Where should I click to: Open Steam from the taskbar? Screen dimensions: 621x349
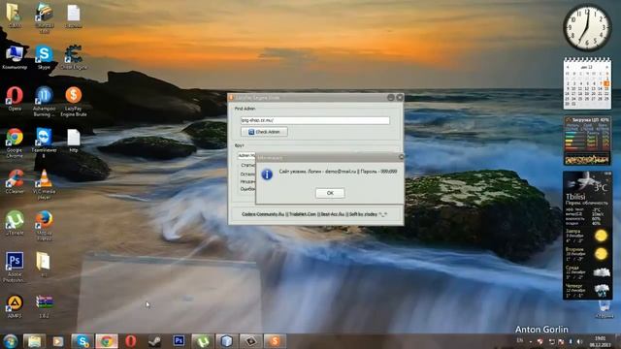click(x=154, y=341)
